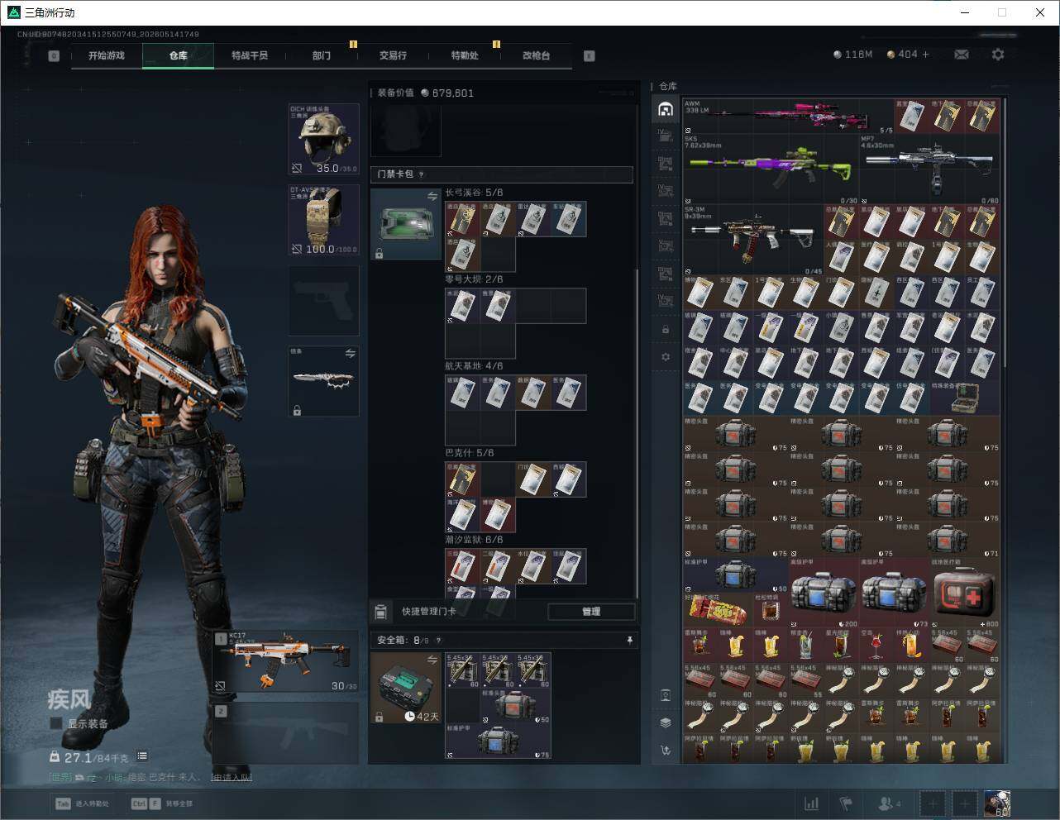Switch to the 特战干员 tab
This screenshot has height=820, width=1060.
coord(250,55)
